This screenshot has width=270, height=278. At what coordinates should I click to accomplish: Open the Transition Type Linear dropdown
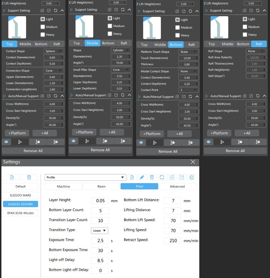(100, 230)
